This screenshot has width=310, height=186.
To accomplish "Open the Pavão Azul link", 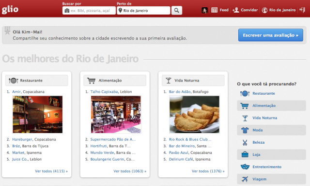I will point(178,152).
